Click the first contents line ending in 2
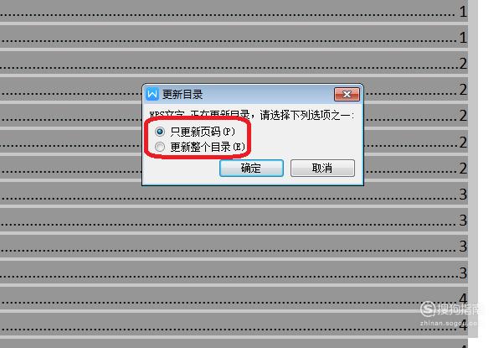This screenshot has height=348, width=504. (234, 63)
